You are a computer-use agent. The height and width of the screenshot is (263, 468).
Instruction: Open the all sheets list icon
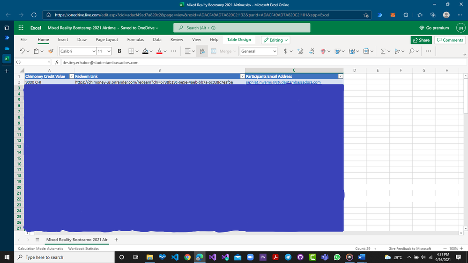[x=37, y=240]
